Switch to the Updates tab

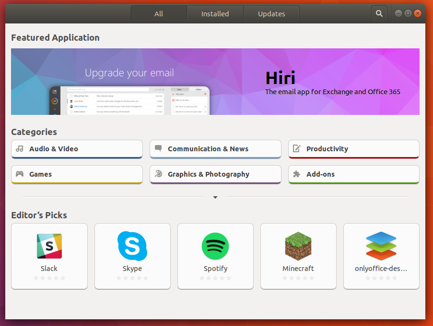click(x=271, y=14)
